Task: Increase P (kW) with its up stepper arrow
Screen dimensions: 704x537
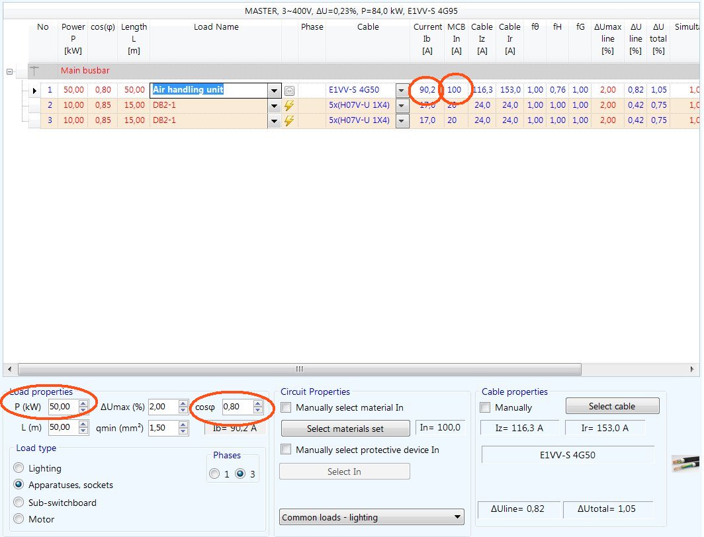Action: [83, 402]
